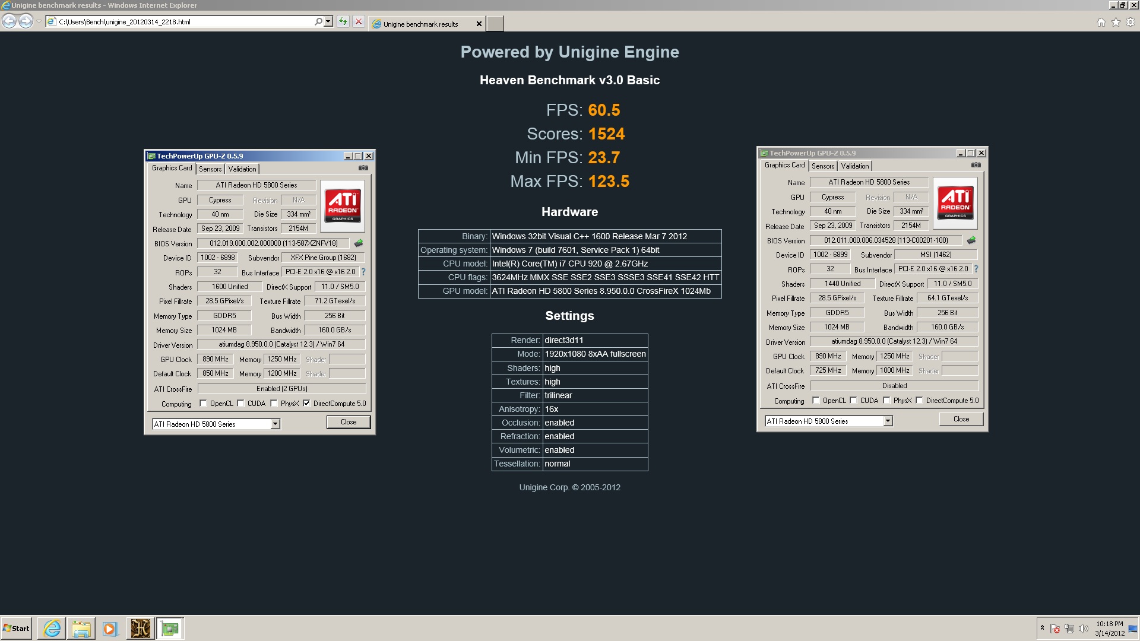This screenshot has width=1140, height=641.
Task: Select the Unigine benchmark results browser tab
Action: [x=421, y=24]
